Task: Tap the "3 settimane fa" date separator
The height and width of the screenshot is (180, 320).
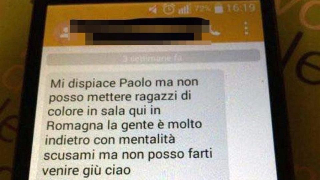Action: point(153,58)
